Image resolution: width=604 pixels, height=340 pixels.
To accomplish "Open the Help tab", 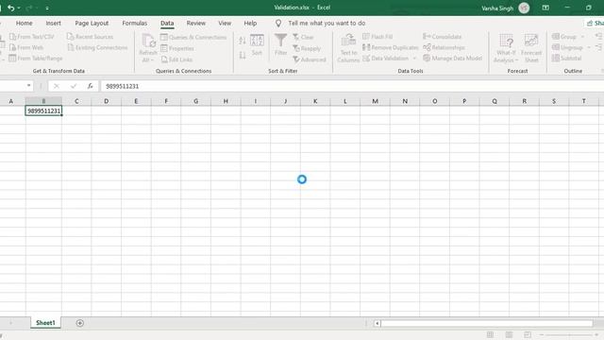I will click(x=250, y=23).
